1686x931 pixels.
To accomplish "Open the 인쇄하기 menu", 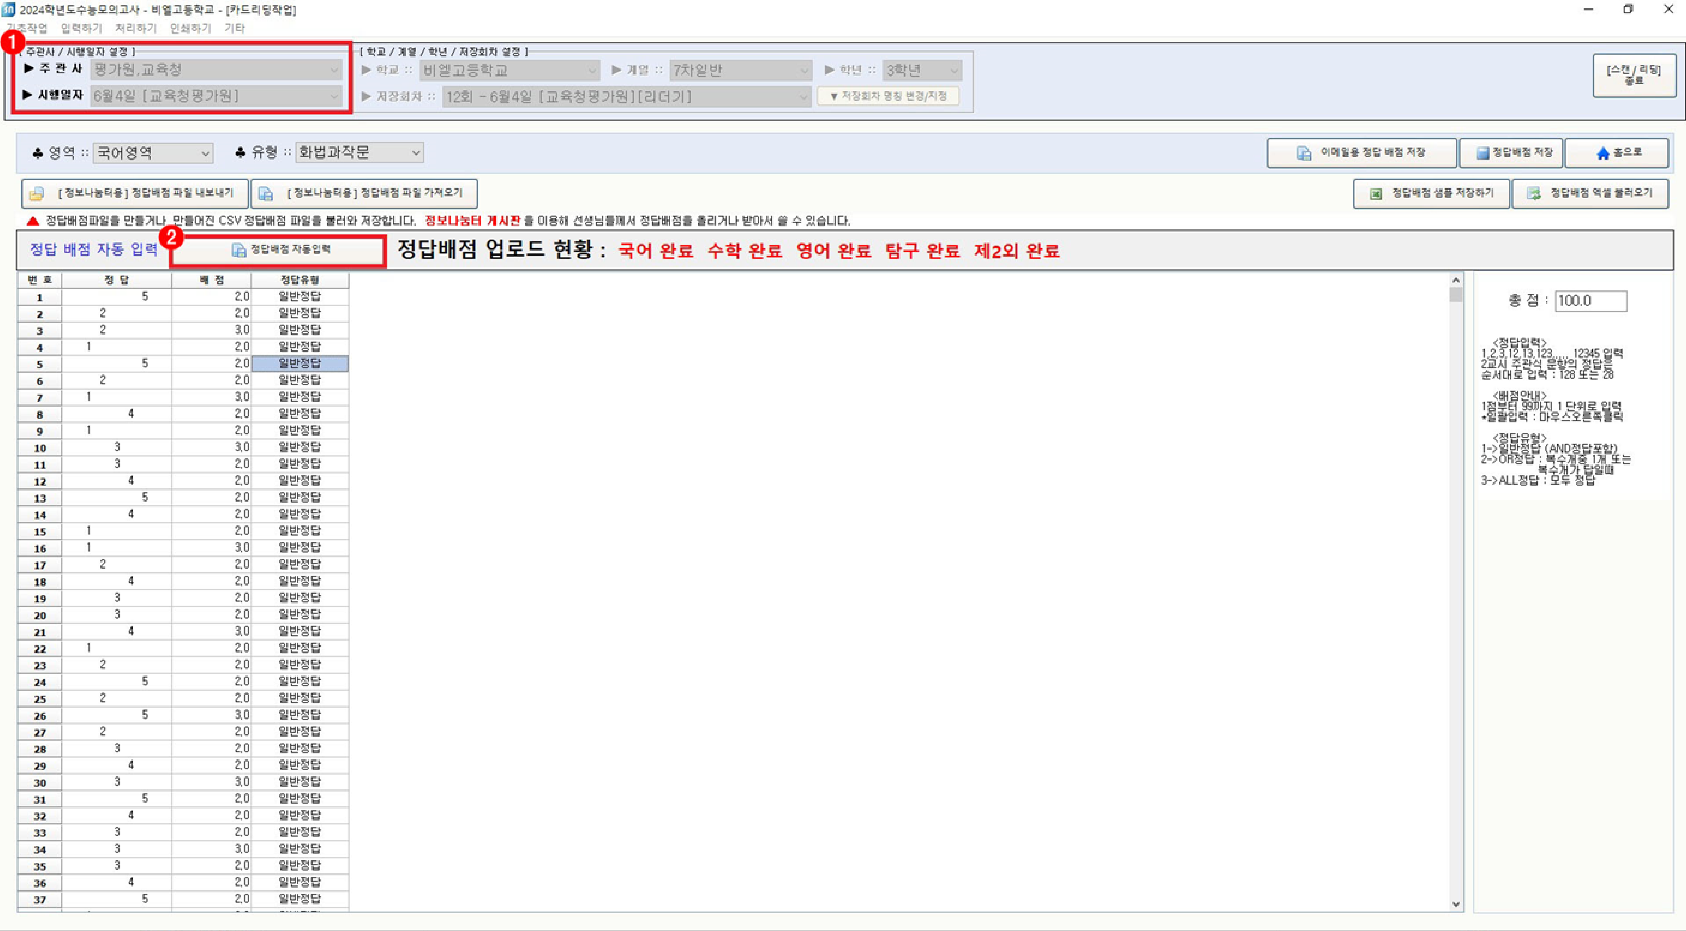I will (x=190, y=28).
